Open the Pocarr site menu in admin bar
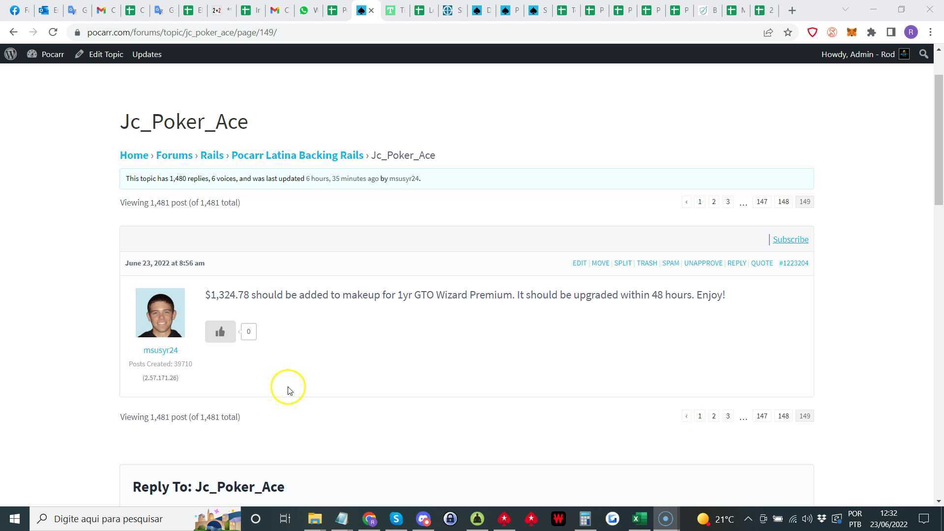The height and width of the screenshot is (531, 944). (x=46, y=54)
